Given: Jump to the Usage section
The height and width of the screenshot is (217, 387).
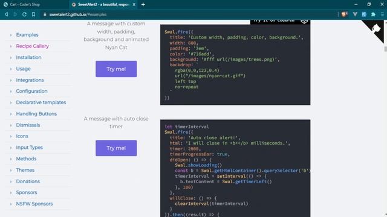Looking at the screenshot, I should tap(23, 69).
